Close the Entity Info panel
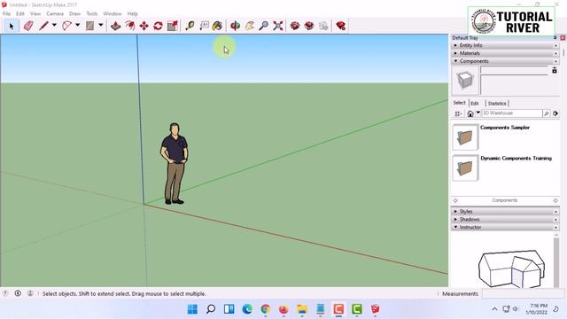The width and height of the screenshot is (567, 319). point(555,45)
